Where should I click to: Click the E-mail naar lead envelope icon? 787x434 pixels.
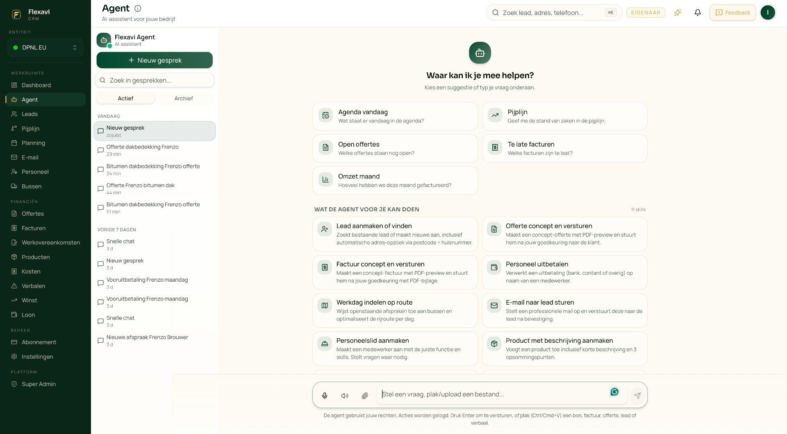tap(494, 306)
